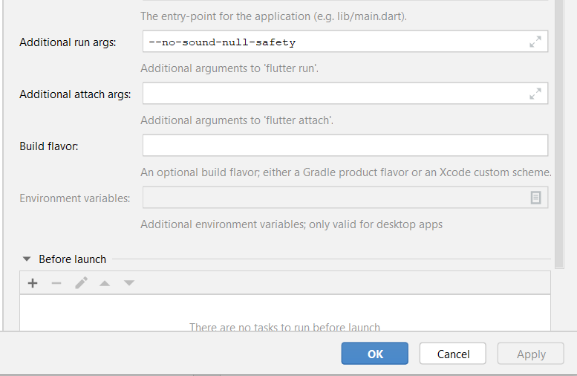Viewport: 577px width, 376px height.
Task: Open the Environment variables editor icon
Action: (x=535, y=198)
